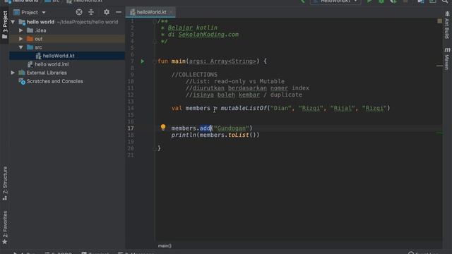Click the yellow inspection indicator square
The height and width of the screenshot is (254, 452).
click(x=439, y=21)
